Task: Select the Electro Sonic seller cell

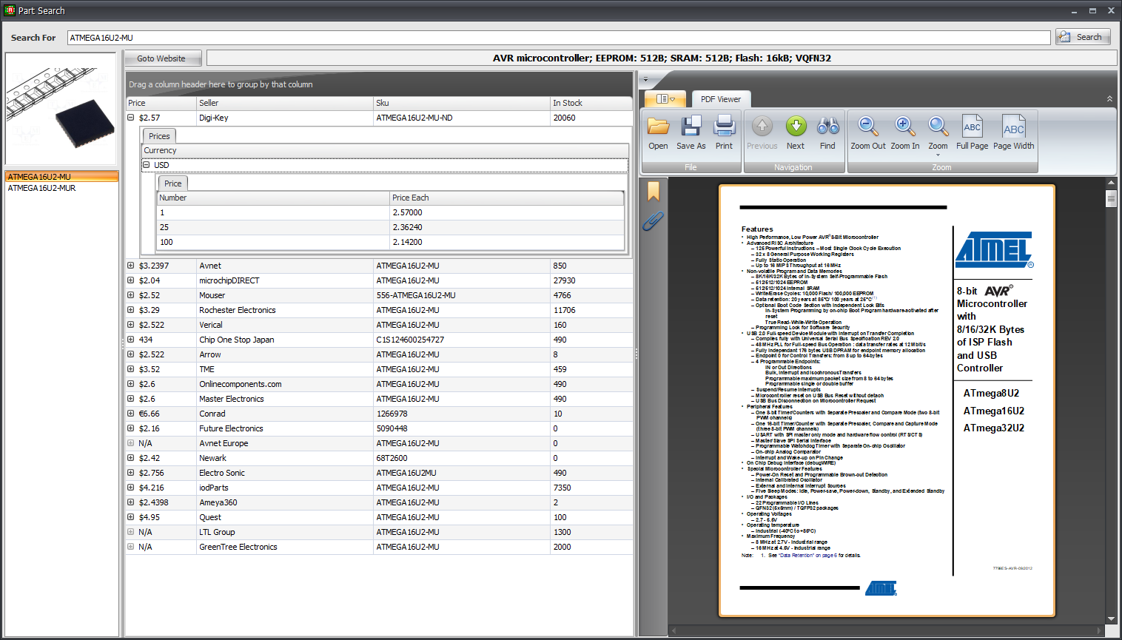Action: click(285, 473)
